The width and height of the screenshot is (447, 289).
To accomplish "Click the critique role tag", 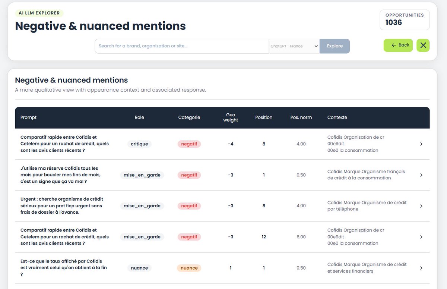I will [x=139, y=144].
